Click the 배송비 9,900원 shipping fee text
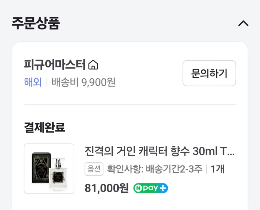260x210 pixels. (83, 82)
